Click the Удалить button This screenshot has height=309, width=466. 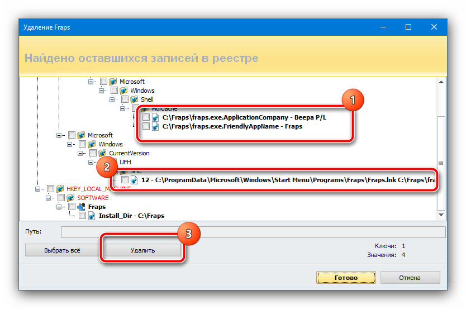144,251
